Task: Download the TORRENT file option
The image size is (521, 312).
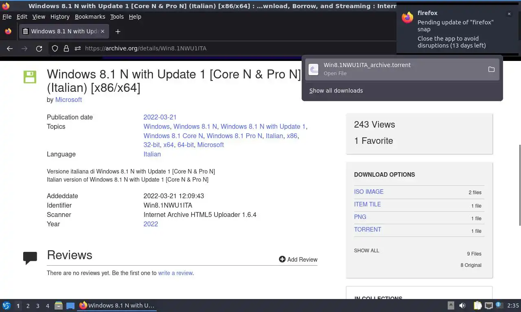Action: pos(368,230)
